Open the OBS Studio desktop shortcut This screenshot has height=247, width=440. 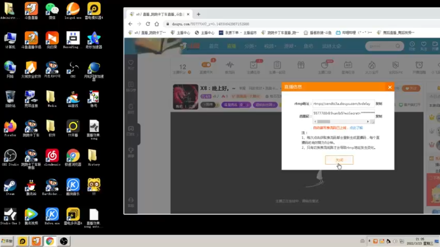[x=10, y=158]
